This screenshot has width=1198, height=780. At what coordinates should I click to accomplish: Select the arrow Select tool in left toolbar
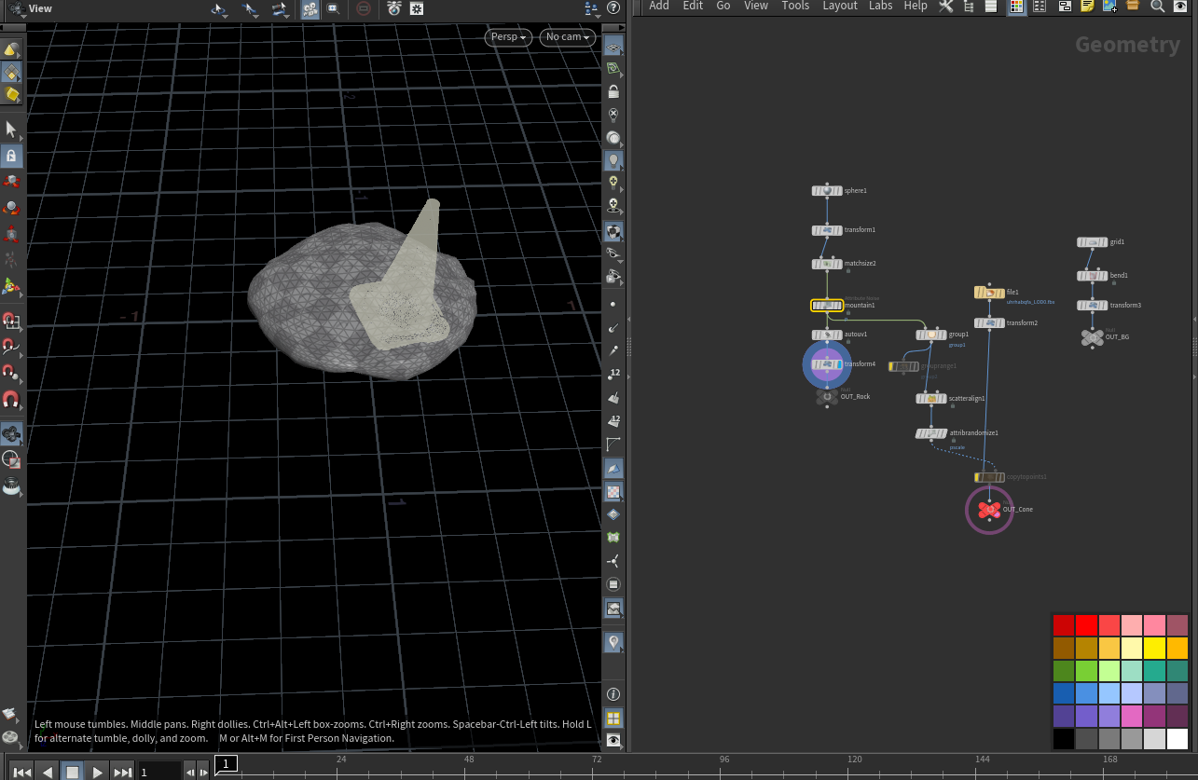(11, 129)
